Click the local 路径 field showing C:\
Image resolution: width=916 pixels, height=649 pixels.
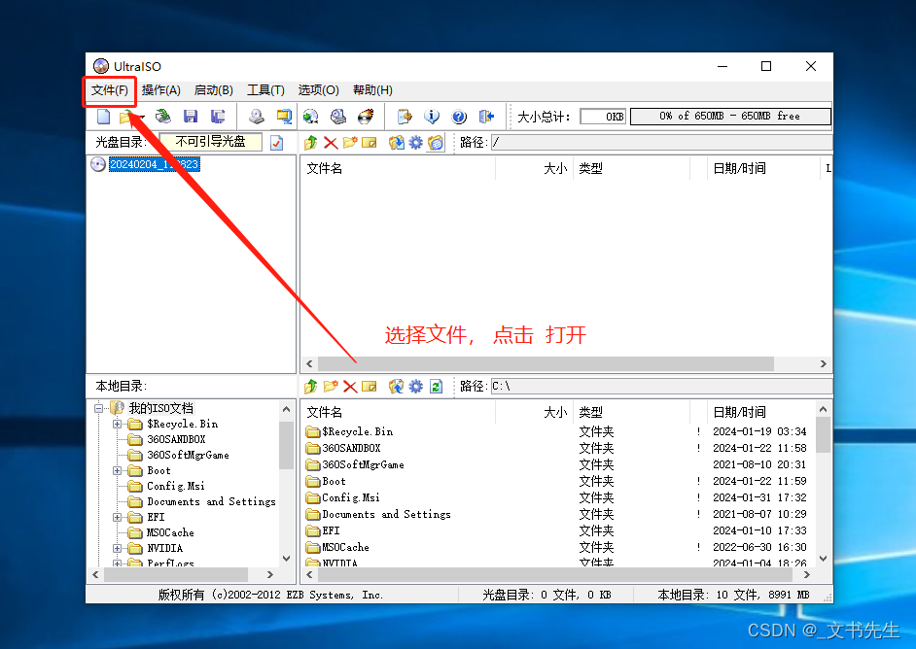point(661,387)
